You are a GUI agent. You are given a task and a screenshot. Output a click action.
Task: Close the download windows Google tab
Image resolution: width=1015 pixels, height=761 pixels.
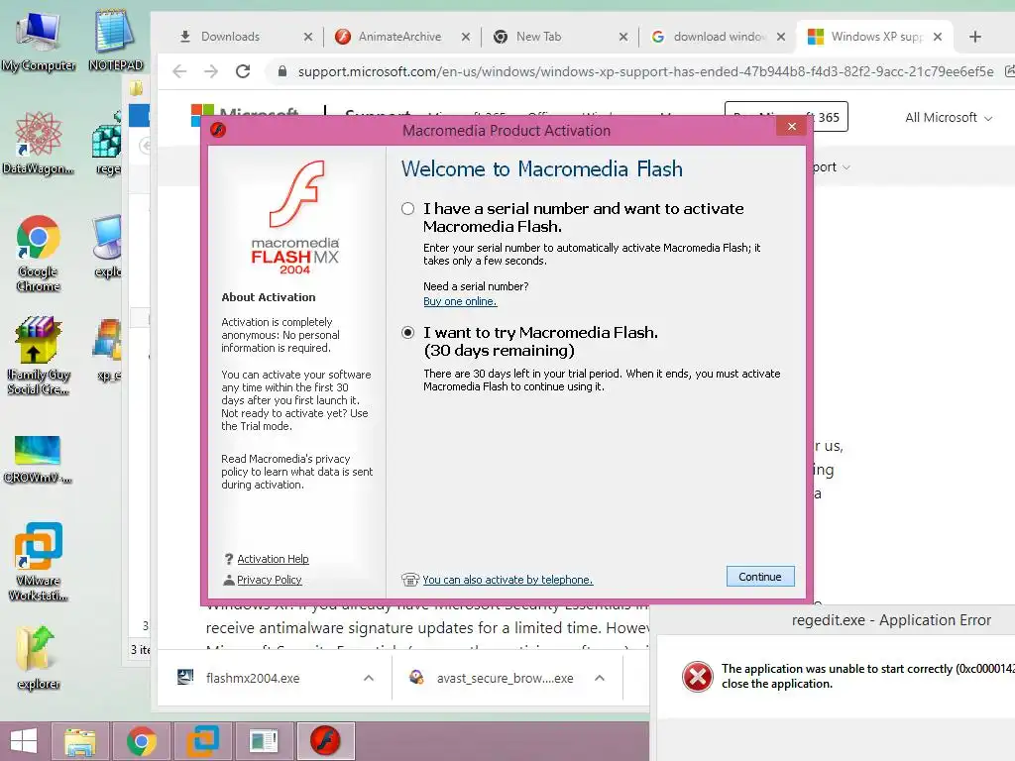(781, 37)
